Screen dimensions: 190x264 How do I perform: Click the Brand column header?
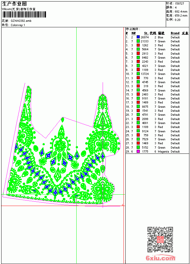[175, 33]
